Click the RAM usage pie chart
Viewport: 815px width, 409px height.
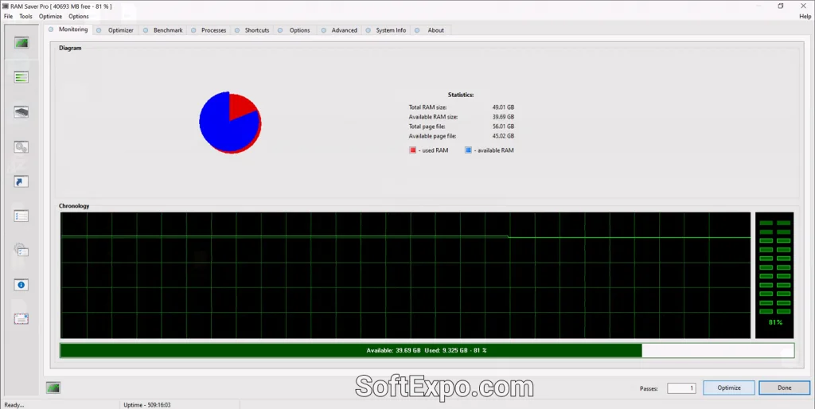[x=230, y=123]
